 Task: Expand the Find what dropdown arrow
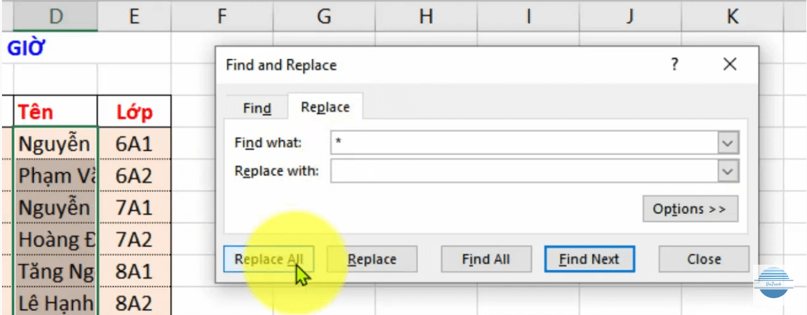(x=729, y=143)
